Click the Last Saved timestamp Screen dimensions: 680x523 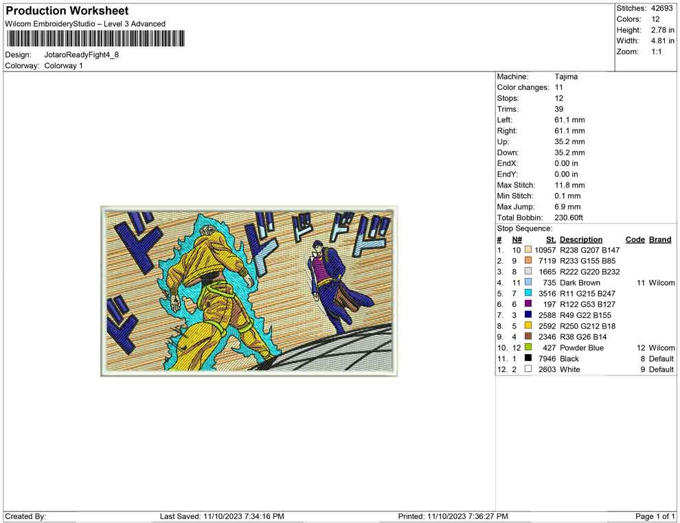point(222,516)
